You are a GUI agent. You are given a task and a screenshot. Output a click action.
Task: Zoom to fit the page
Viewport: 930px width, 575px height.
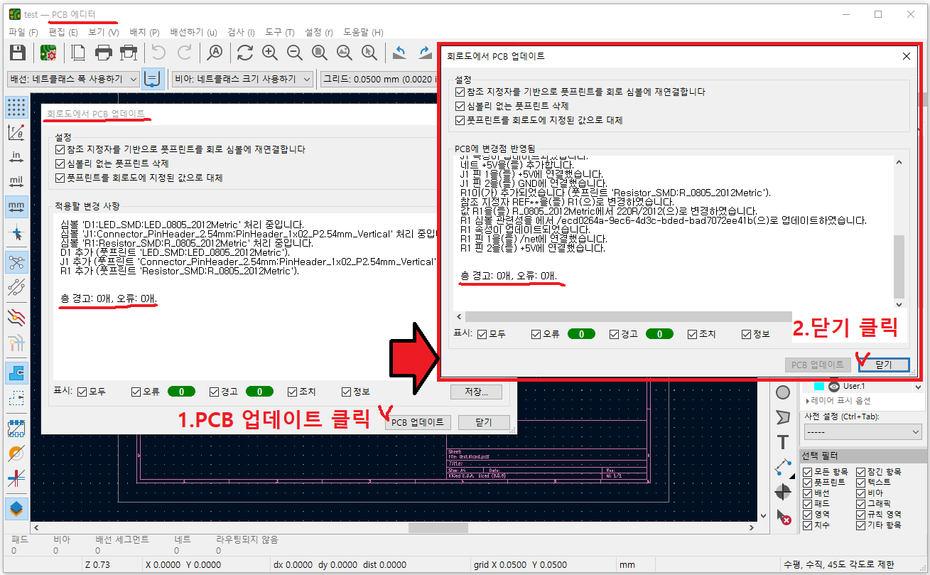tap(320, 53)
